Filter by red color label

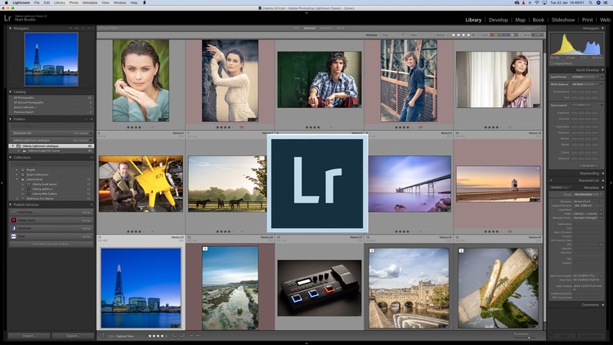(x=492, y=35)
